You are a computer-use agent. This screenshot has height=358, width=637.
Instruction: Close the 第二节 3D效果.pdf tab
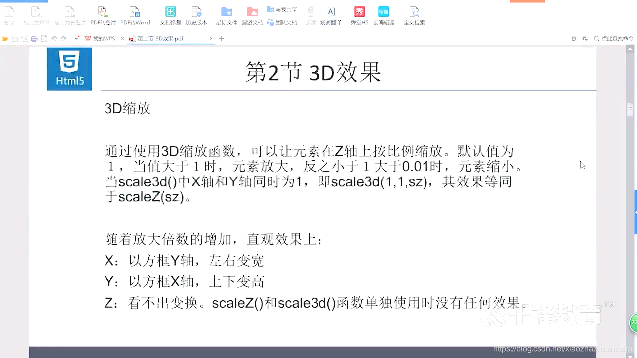211,38
